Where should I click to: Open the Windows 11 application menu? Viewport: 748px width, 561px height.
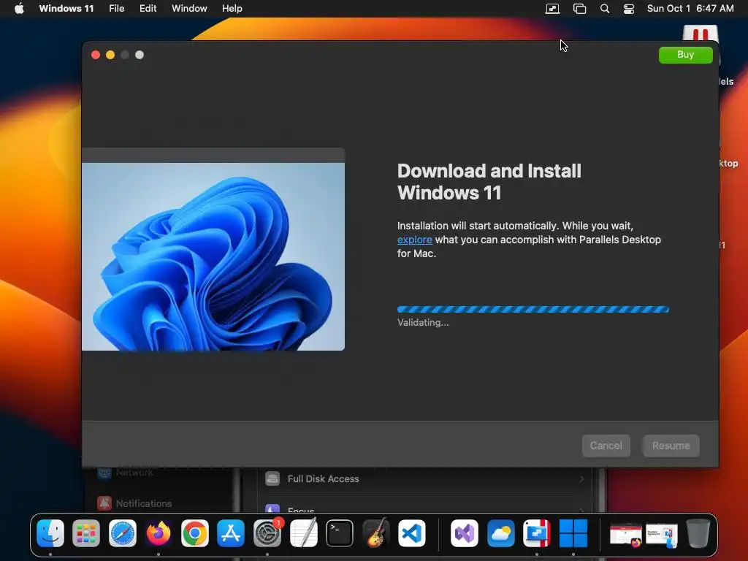pyautogui.click(x=66, y=9)
